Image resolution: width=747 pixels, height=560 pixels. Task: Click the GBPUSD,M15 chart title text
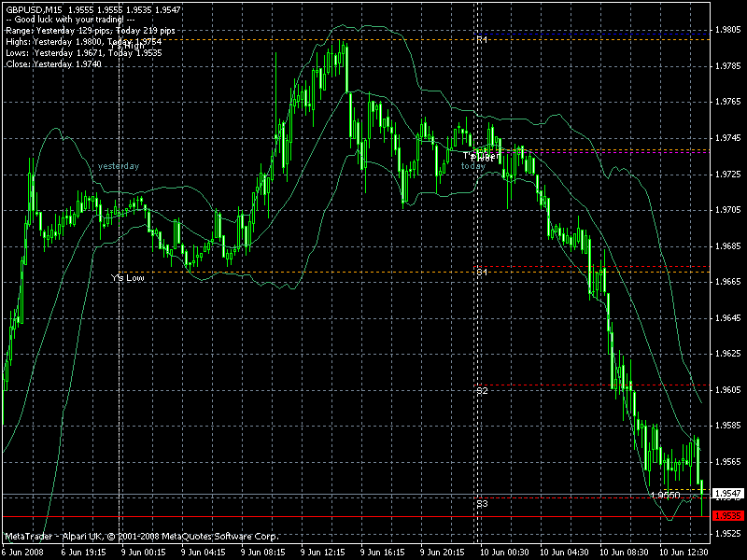34,9
